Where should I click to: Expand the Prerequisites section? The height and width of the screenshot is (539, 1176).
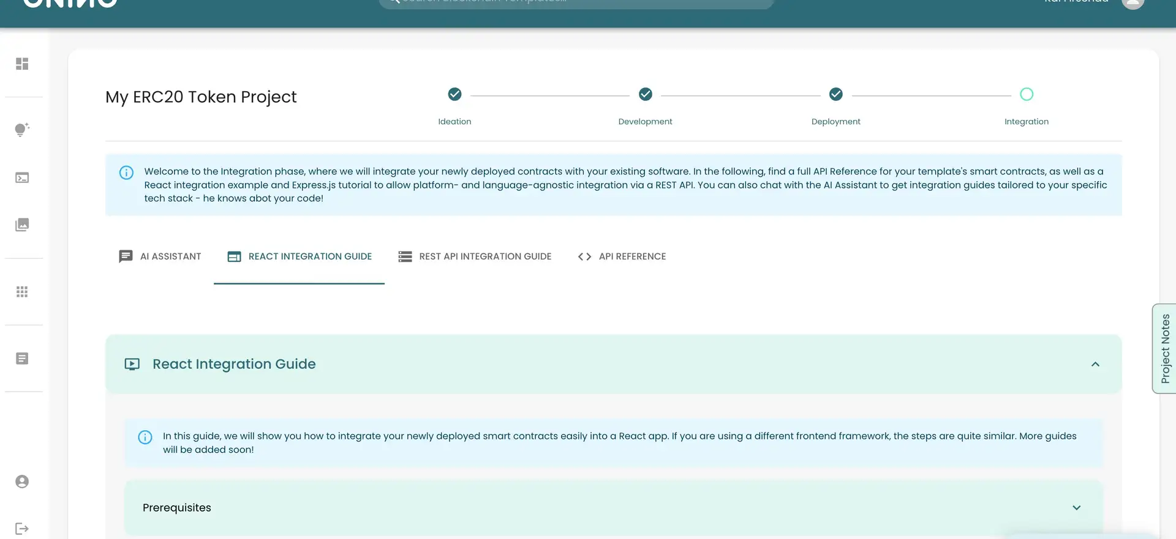click(1076, 508)
